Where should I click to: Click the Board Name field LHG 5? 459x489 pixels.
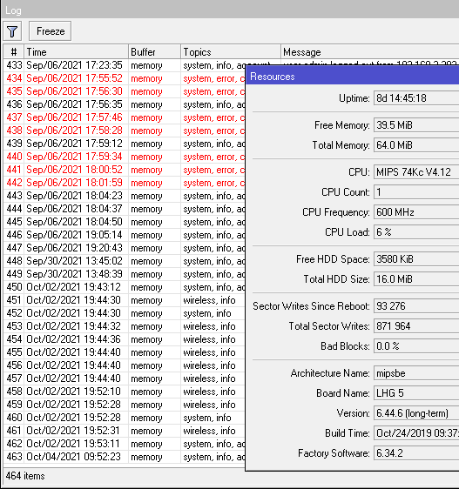(x=416, y=393)
